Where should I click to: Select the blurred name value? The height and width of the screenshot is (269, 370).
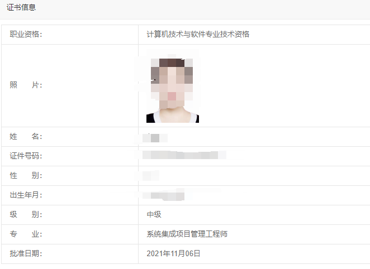(x=155, y=138)
